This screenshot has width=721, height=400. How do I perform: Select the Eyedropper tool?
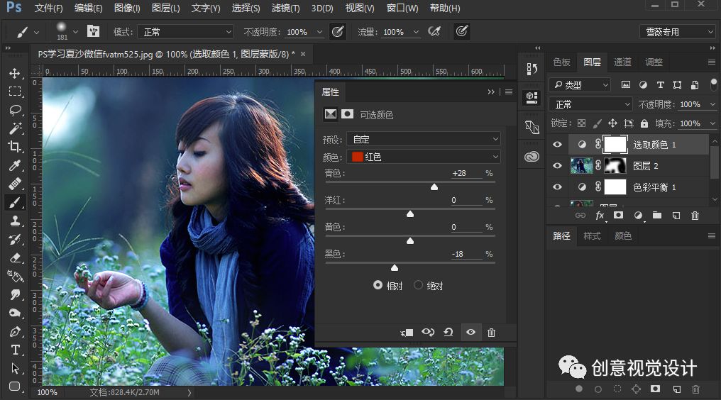(x=15, y=165)
